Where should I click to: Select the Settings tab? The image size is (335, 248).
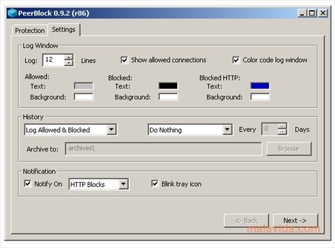coord(63,29)
